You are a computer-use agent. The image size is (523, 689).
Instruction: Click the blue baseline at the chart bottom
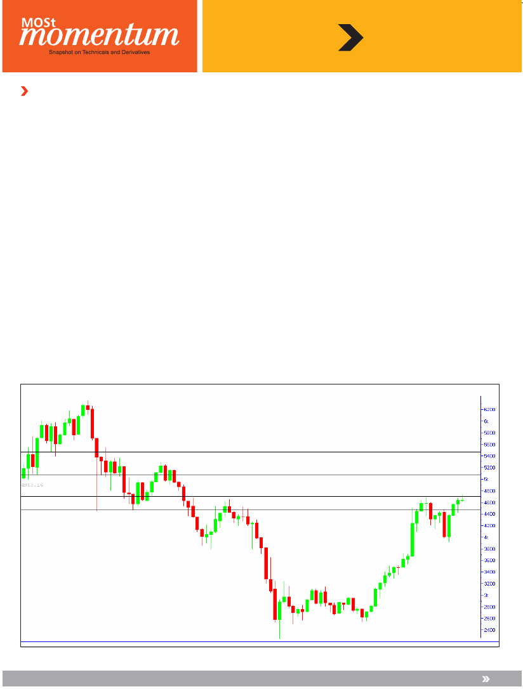[254, 641]
